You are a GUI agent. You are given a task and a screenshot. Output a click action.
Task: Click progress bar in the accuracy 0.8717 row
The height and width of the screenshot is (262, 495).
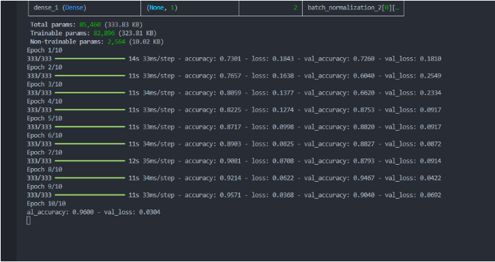(x=90, y=127)
